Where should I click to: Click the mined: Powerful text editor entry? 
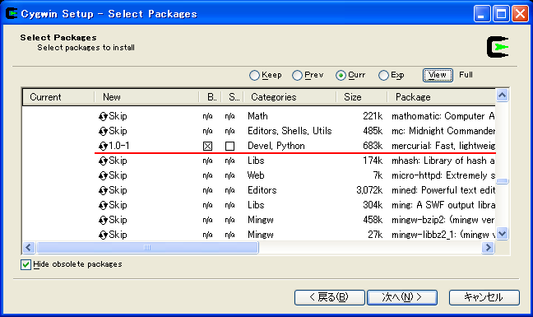443,190
